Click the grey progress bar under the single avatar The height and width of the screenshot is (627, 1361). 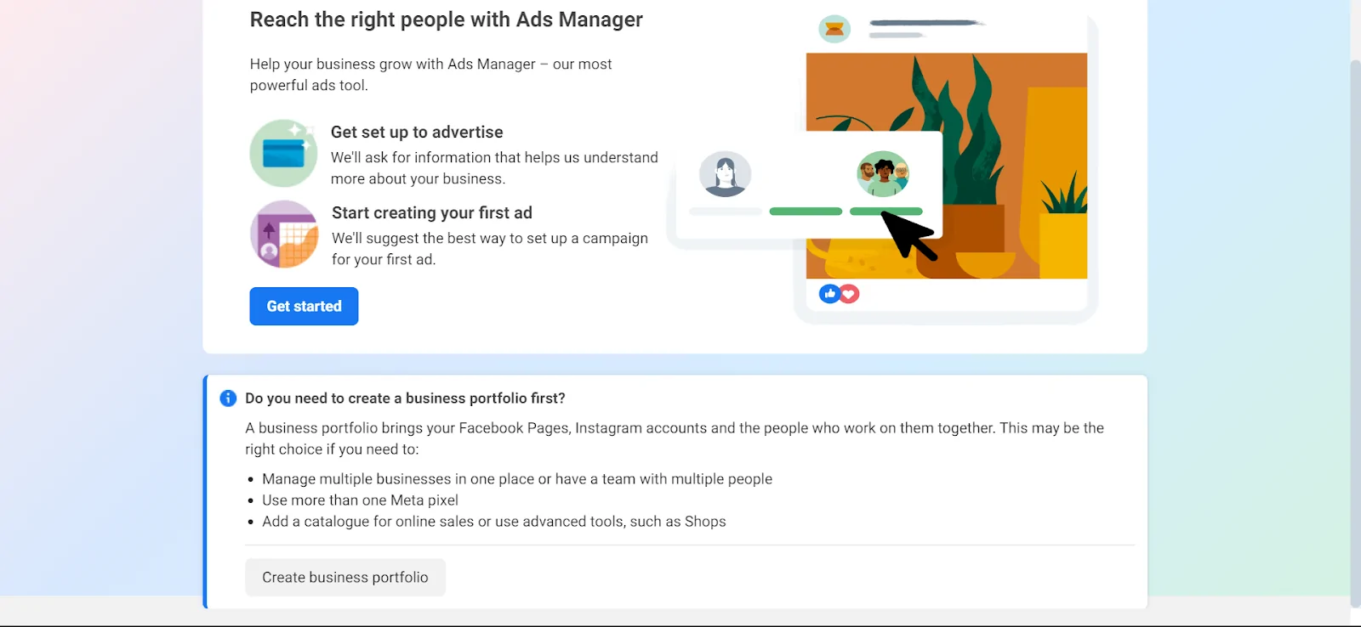tap(726, 212)
